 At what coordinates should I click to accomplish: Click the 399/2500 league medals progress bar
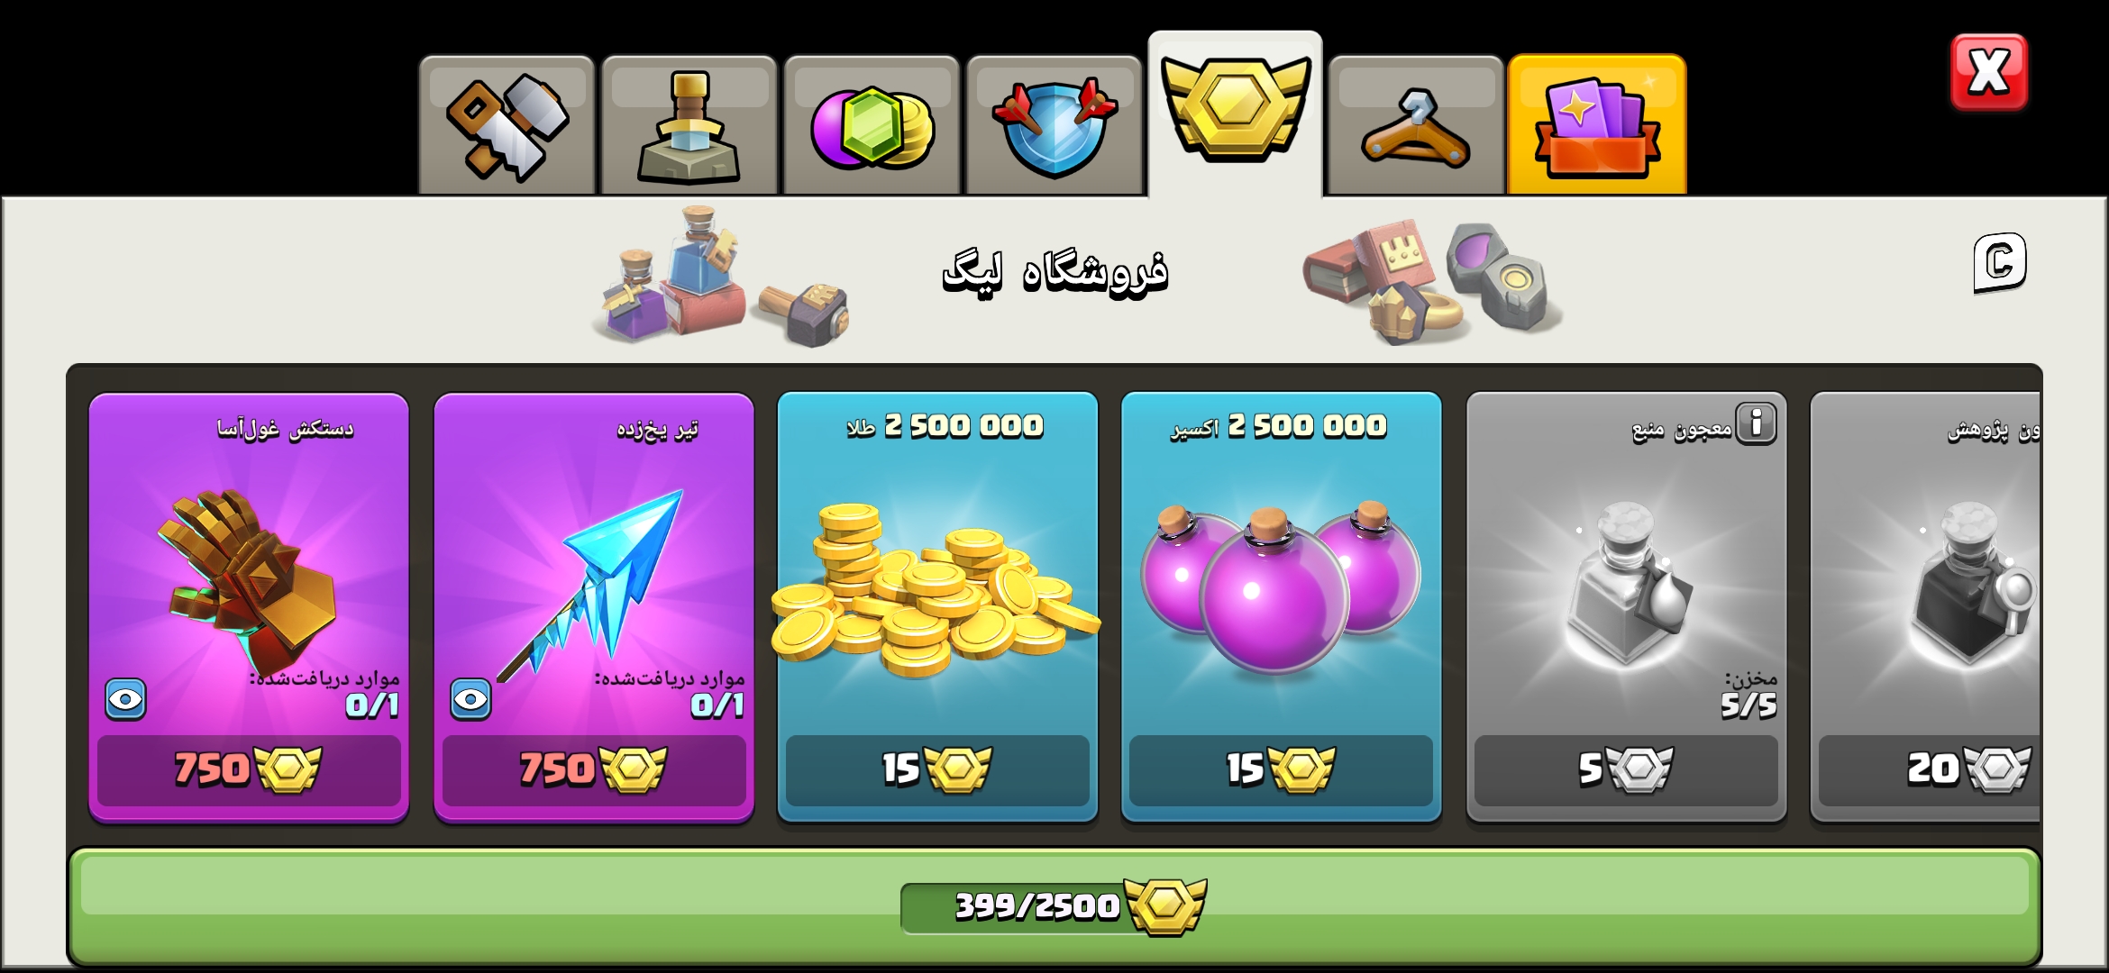click(1054, 906)
